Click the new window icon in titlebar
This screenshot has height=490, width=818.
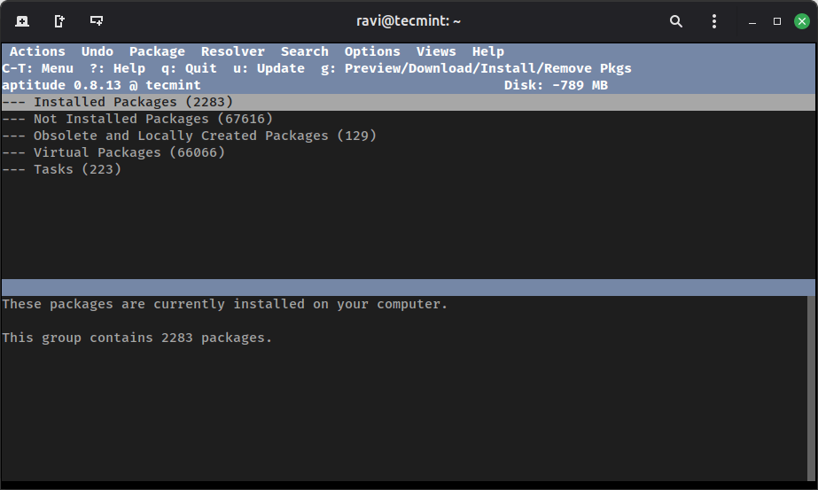[x=59, y=20]
